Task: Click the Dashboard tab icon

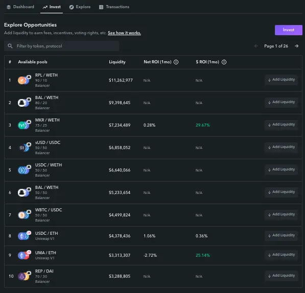Action: [x=9, y=7]
